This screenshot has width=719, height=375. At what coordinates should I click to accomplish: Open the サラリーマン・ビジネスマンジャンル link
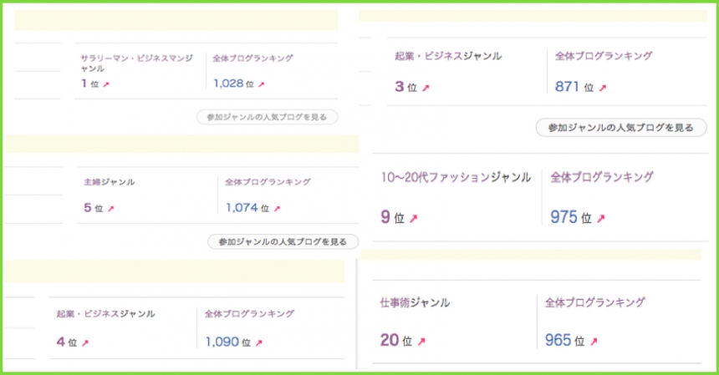tap(136, 63)
